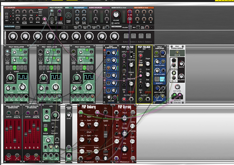
Task: Click first envelope generator Attack slider
Action: pyautogui.click(x=7, y=129)
